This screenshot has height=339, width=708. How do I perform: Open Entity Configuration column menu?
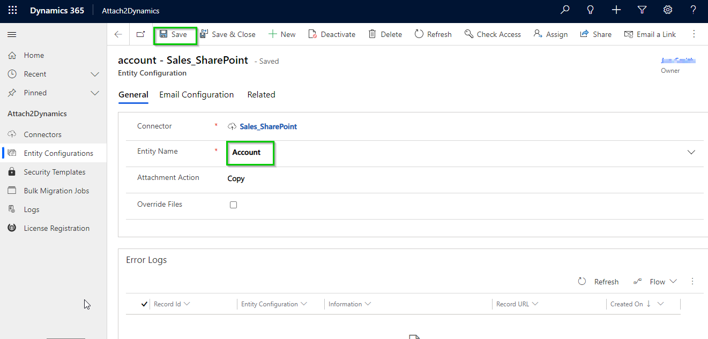pos(274,304)
